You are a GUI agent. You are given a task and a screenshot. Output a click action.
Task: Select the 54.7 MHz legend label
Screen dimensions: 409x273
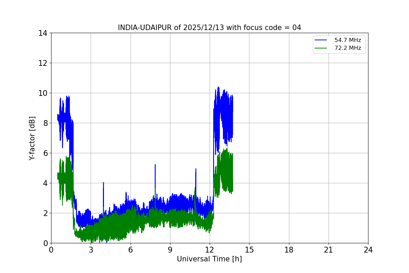[x=348, y=40]
